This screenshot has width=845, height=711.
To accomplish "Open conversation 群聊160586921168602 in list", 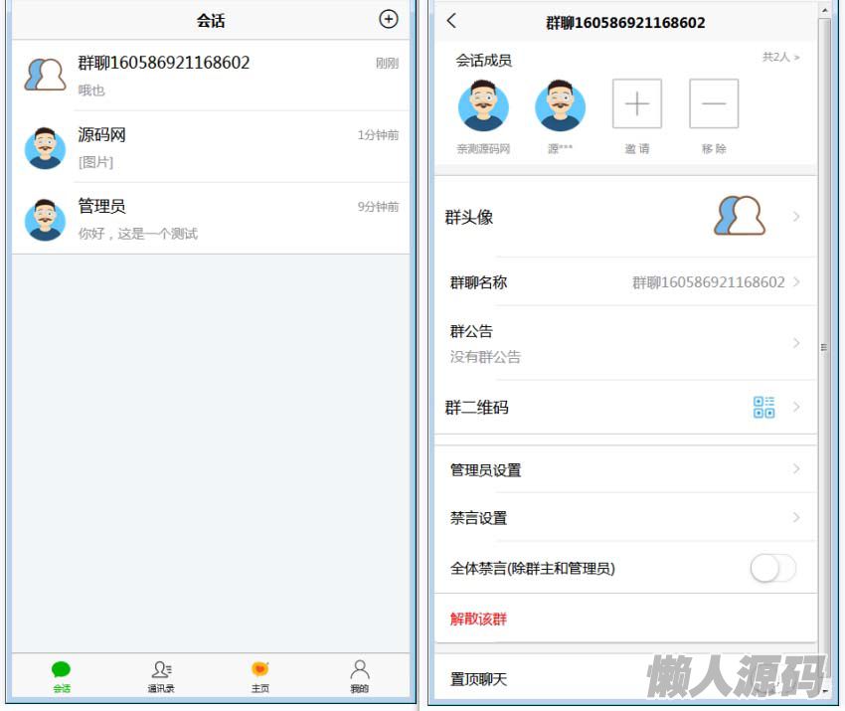I will pyautogui.click(x=211, y=75).
